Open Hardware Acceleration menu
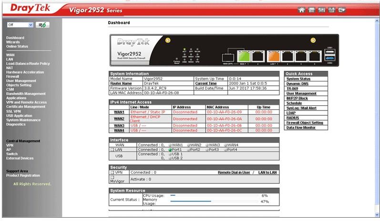The image size is (380, 221). pyautogui.click(x=25, y=72)
